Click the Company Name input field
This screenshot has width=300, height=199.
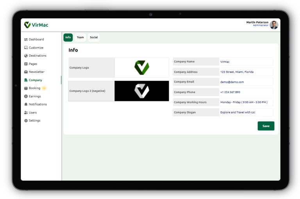(246, 62)
